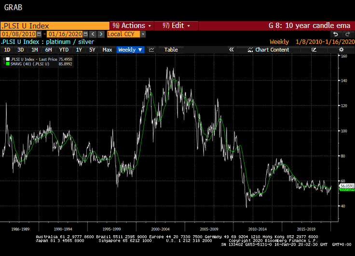Go to next date range arrow
Screen dimensions: 355x256
(101, 34)
